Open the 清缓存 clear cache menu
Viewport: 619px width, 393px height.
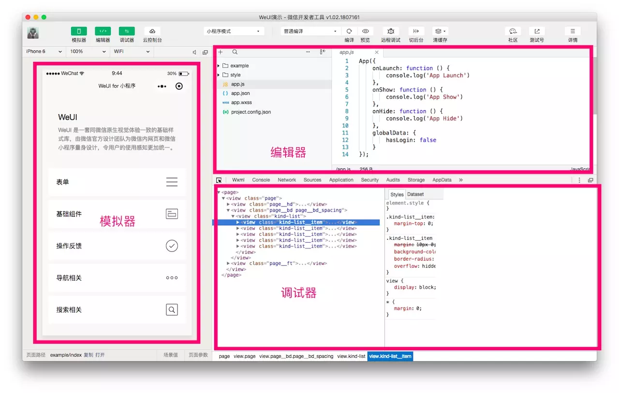click(440, 31)
